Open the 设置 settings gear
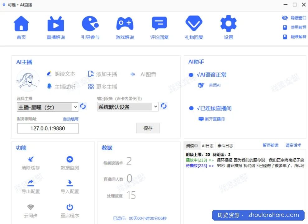 (x=228, y=24)
